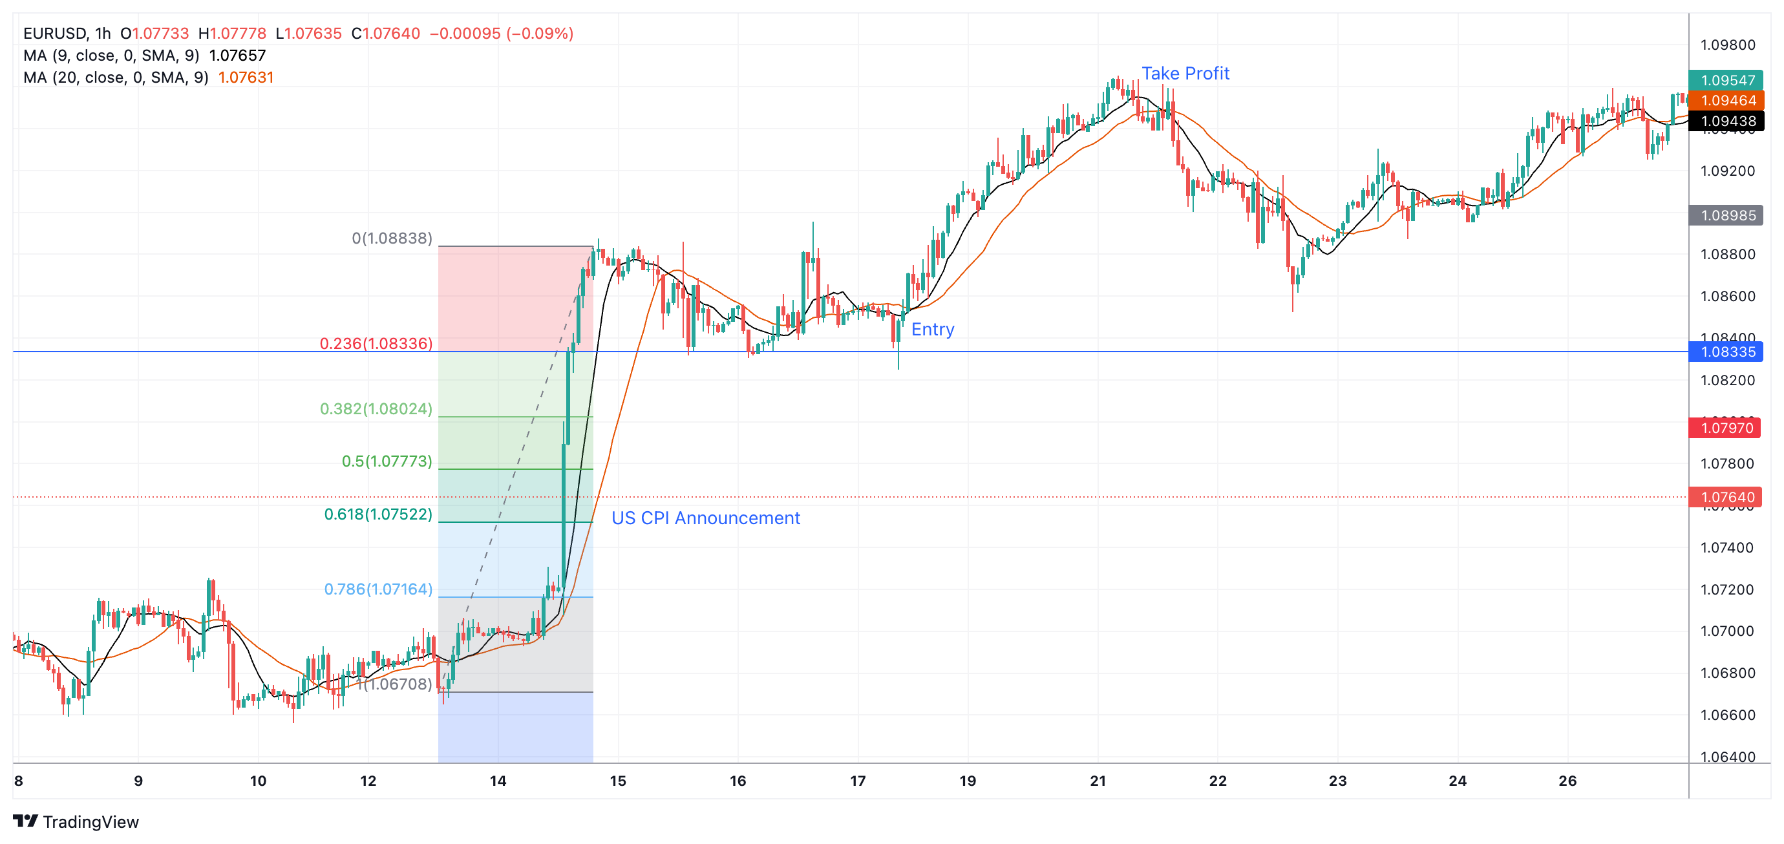Viewport: 1784px width, 844px height.
Task: Click the green 1.09547 price tag
Action: pyautogui.click(x=1727, y=80)
